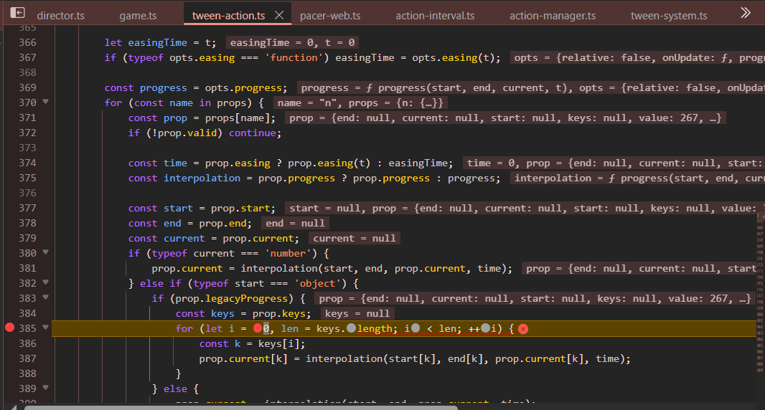Enable inline breakpoint after i in loop condition
765x410 pixels.
[x=416, y=328]
